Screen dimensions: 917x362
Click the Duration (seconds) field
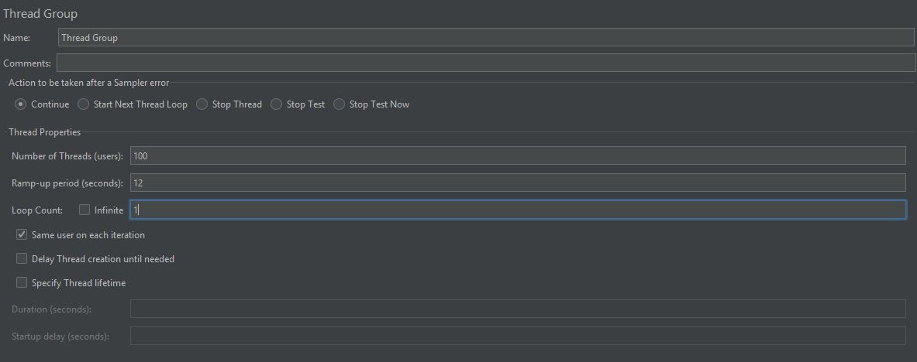coord(518,309)
